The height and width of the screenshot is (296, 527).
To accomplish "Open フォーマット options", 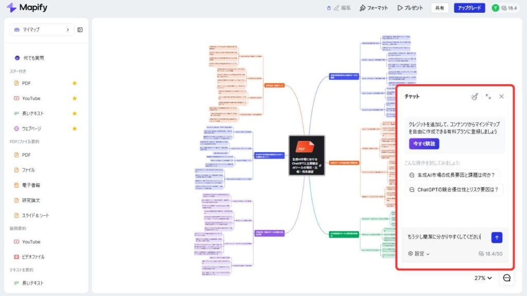I will click(x=374, y=8).
